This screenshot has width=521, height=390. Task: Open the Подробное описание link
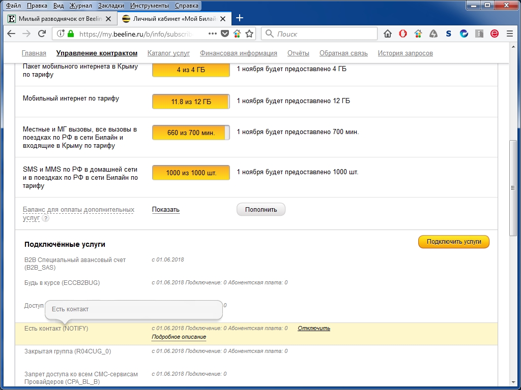(179, 337)
